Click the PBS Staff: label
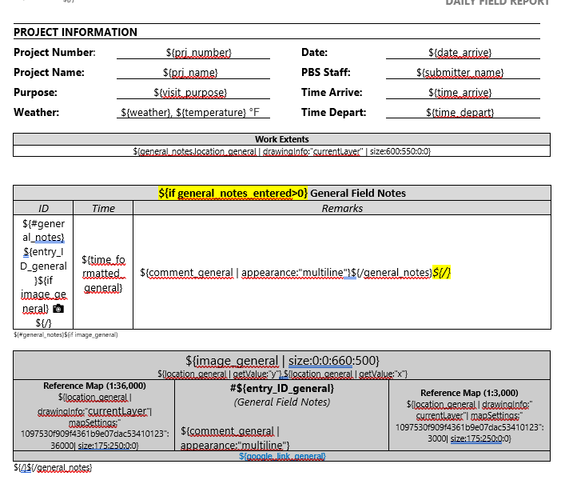The height and width of the screenshot is (488, 569). pos(326,72)
